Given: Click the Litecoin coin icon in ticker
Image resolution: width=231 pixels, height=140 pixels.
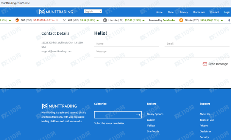Looking at the screenshot, I should (105, 20).
